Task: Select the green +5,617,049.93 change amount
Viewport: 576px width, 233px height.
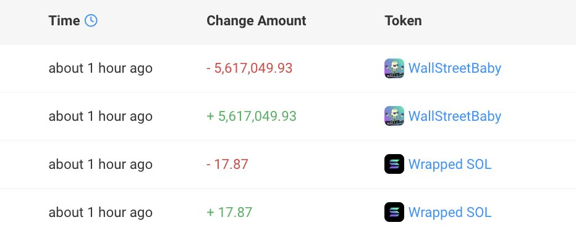Action: pos(252,116)
